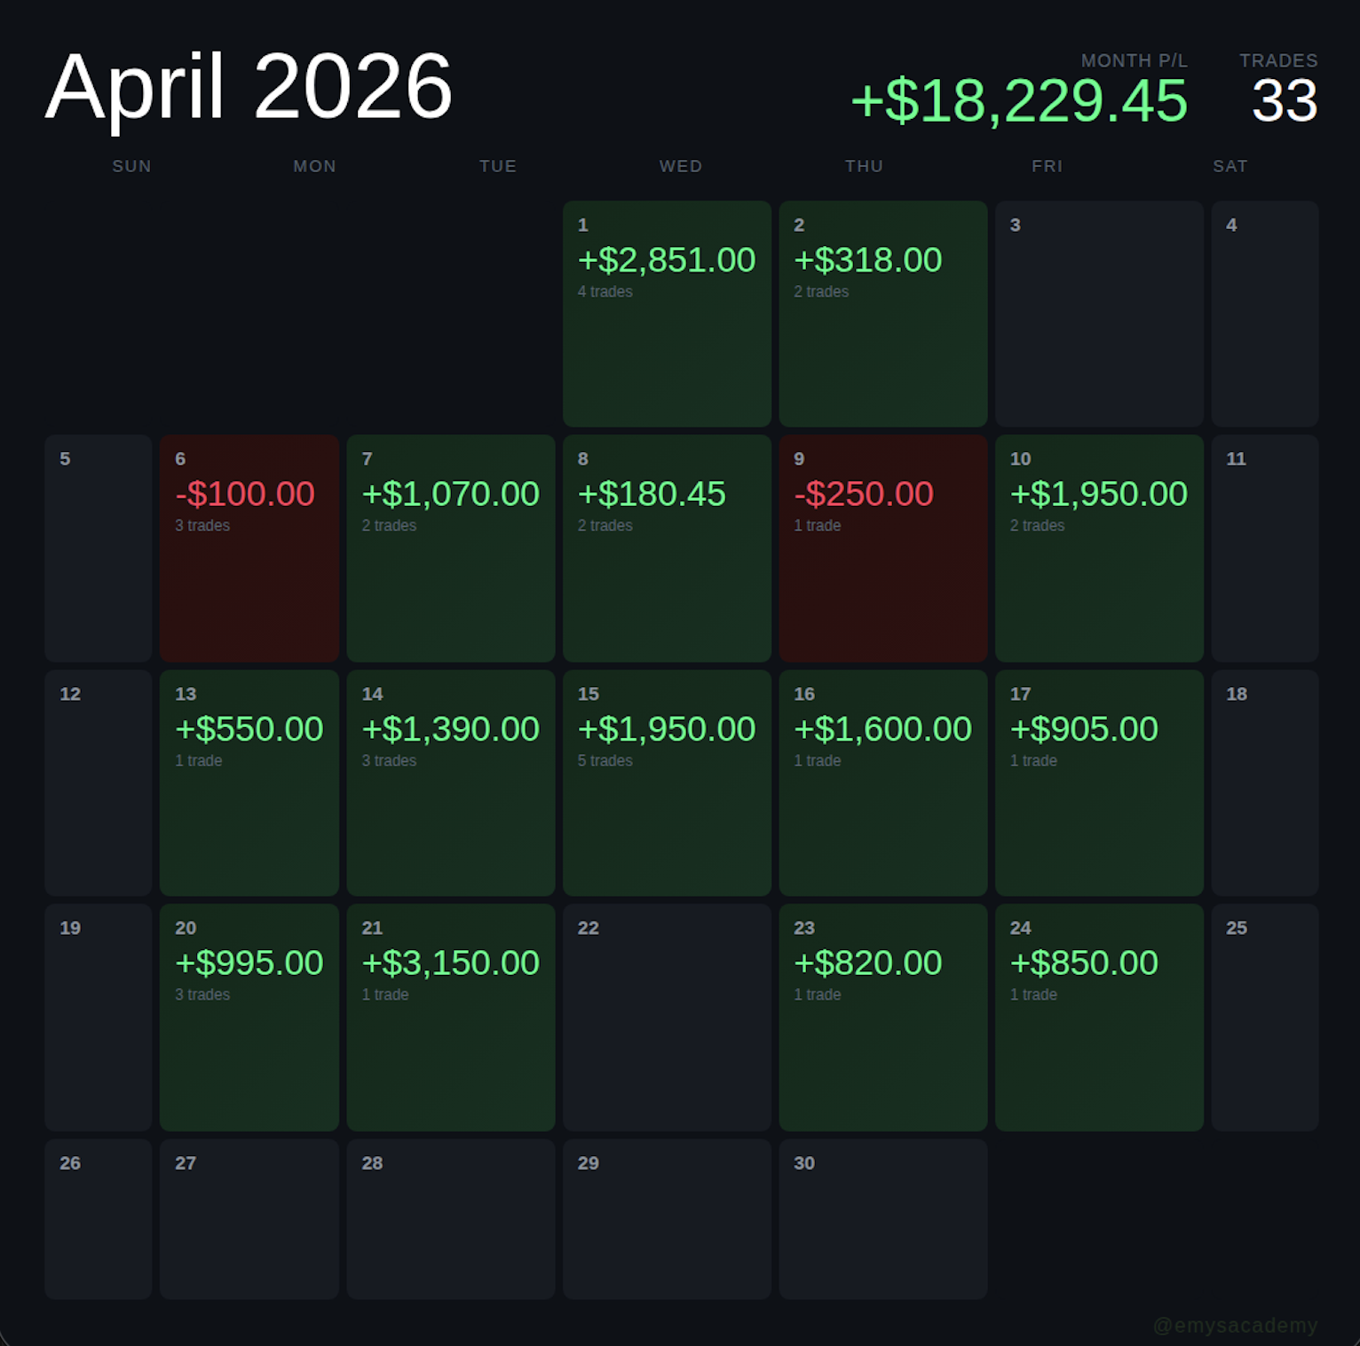Click the trades count 33

(x=1285, y=100)
